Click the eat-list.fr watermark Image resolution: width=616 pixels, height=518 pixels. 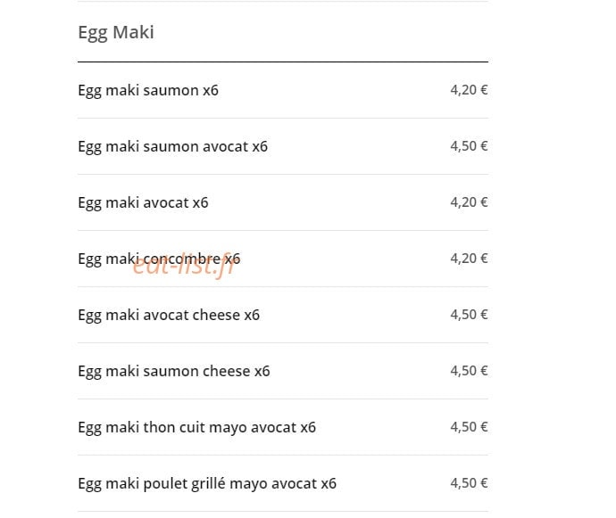pyautogui.click(x=184, y=266)
